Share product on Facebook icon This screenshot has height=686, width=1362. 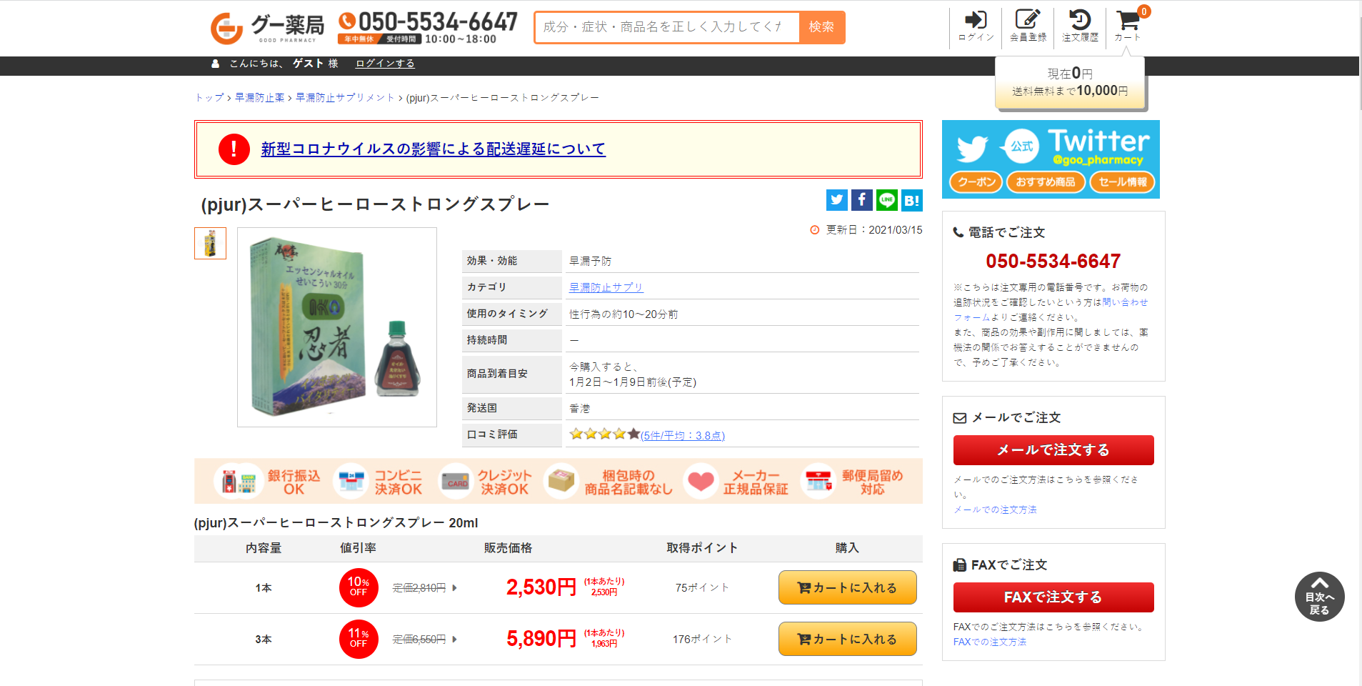coord(862,200)
